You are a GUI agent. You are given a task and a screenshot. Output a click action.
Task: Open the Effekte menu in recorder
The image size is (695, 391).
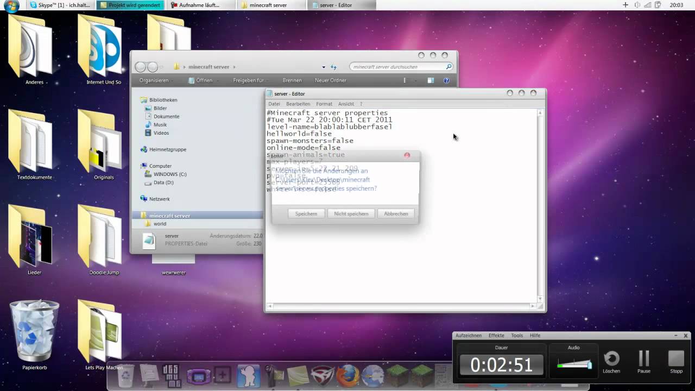coord(496,336)
